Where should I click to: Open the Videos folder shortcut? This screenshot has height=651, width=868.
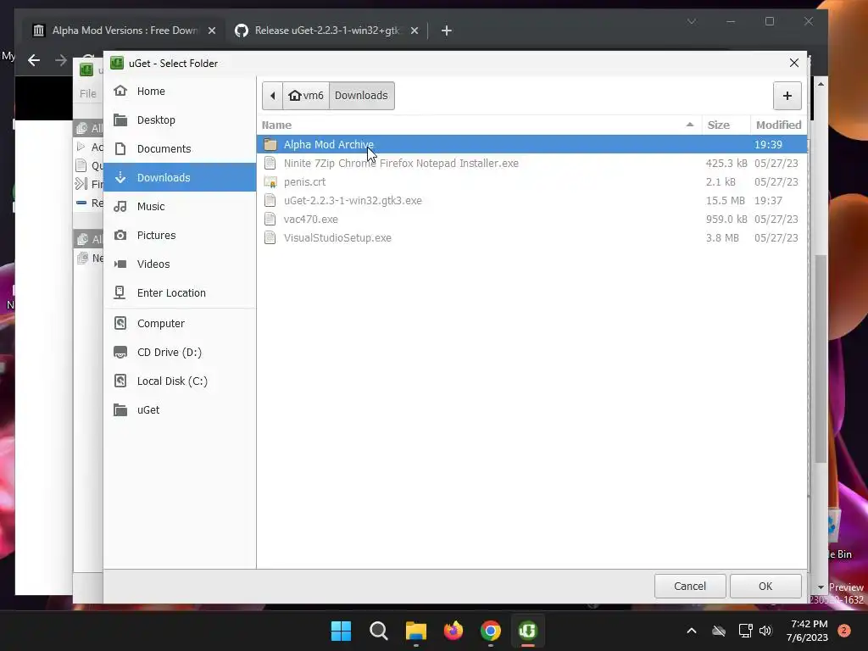pyautogui.click(x=180, y=264)
